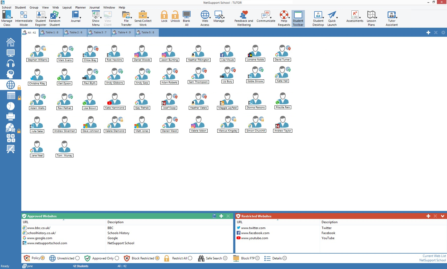
Task: Click the headphones audio monitoring sidebar icon
Action: pyautogui.click(x=10, y=63)
